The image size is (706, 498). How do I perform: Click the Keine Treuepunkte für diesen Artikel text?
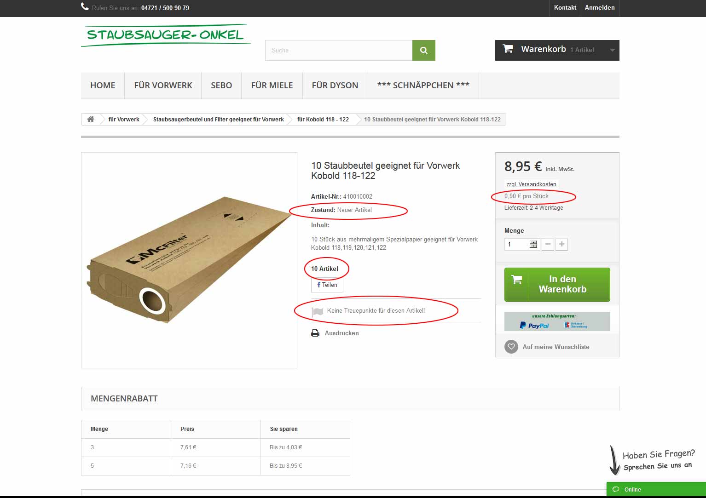tap(376, 310)
